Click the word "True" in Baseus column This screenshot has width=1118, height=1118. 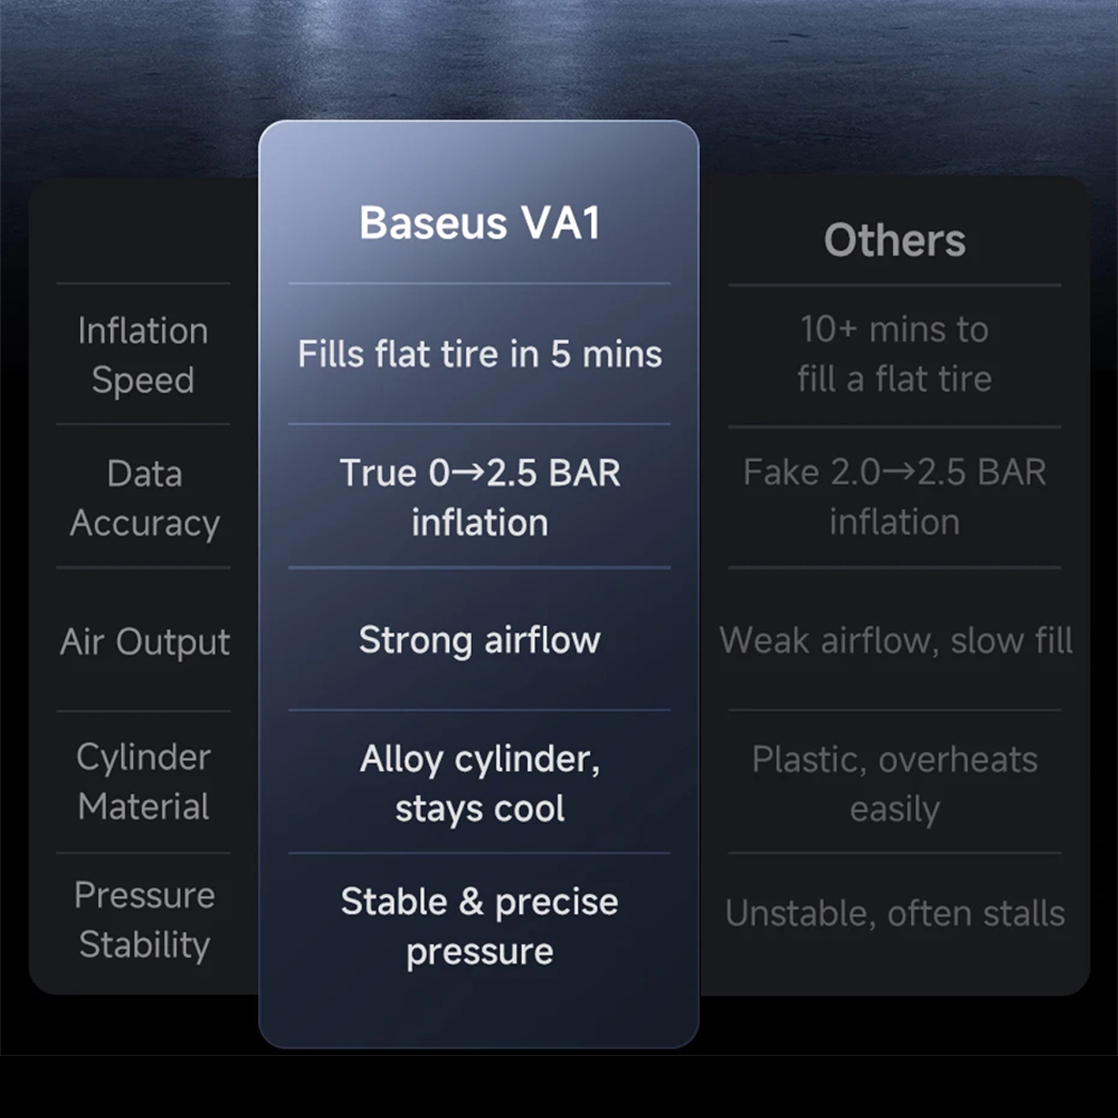[x=378, y=473]
